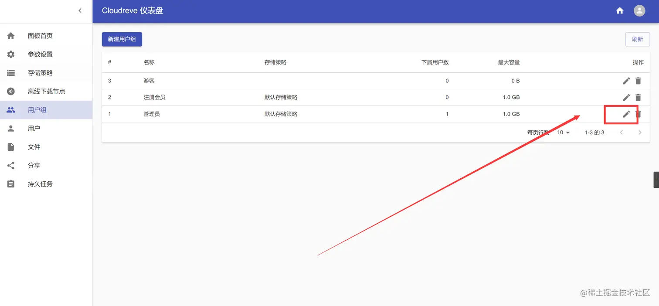
Task: Click 下属用户数 column header
Action: pyautogui.click(x=435, y=62)
